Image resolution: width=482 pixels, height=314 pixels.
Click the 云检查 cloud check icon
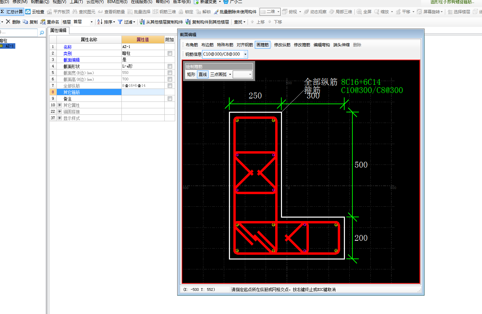[28, 12]
